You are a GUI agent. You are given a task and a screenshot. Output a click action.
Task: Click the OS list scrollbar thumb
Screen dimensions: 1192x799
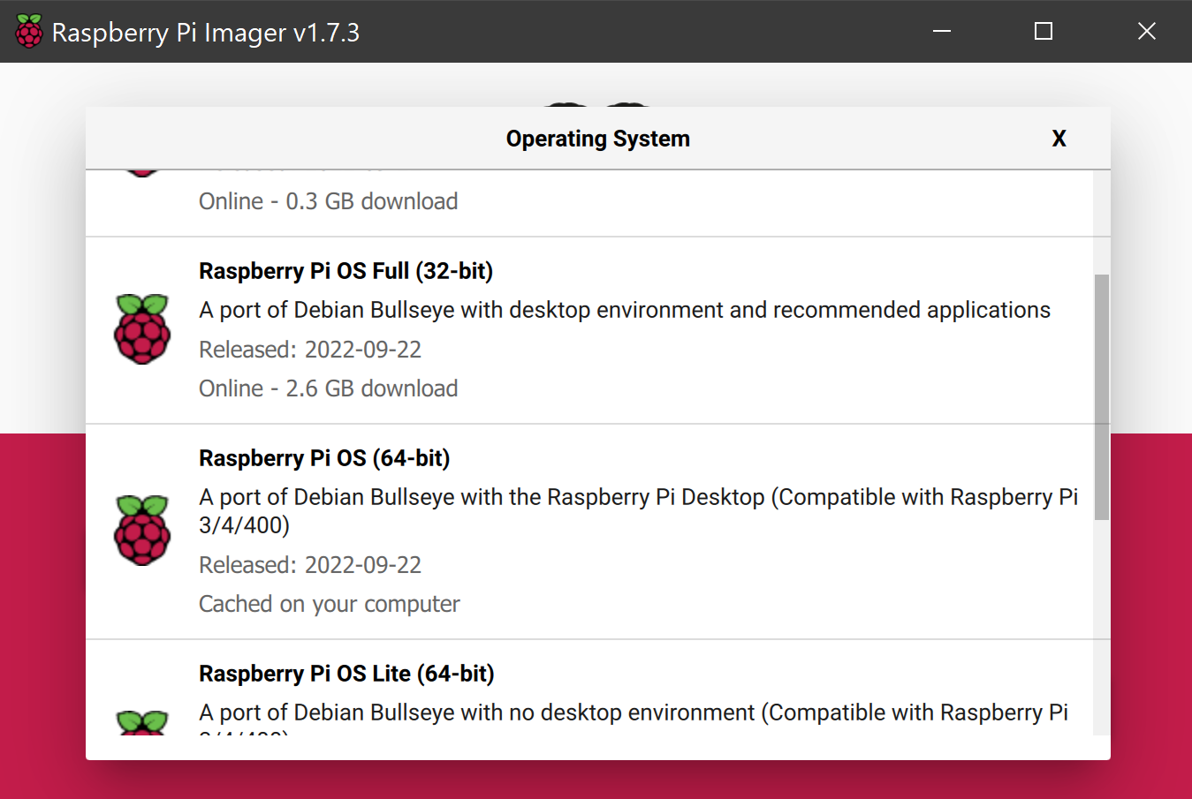[x=1101, y=397]
